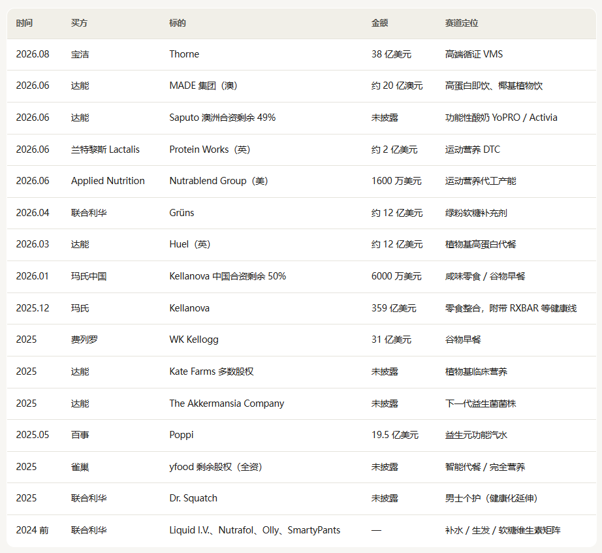Select the 绿粉软糖补充剂 cell
The image size is (602, 553).
coord(476,213)
